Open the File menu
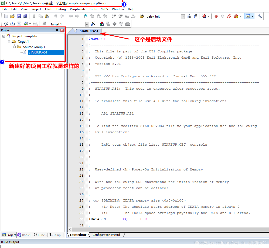 tap(5, 9)
